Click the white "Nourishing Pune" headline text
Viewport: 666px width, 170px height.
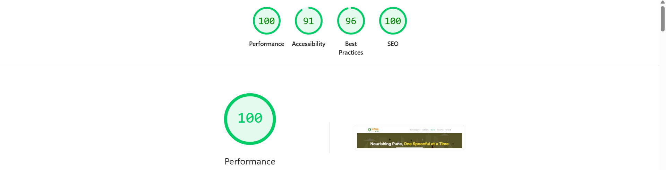386,144
